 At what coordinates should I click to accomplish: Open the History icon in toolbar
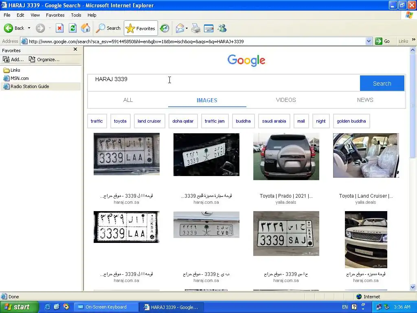[x=165, y=28]
